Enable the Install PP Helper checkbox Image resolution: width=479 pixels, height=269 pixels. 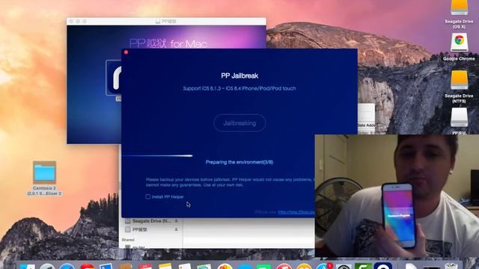pyautogui.click(x=148, y=197)
